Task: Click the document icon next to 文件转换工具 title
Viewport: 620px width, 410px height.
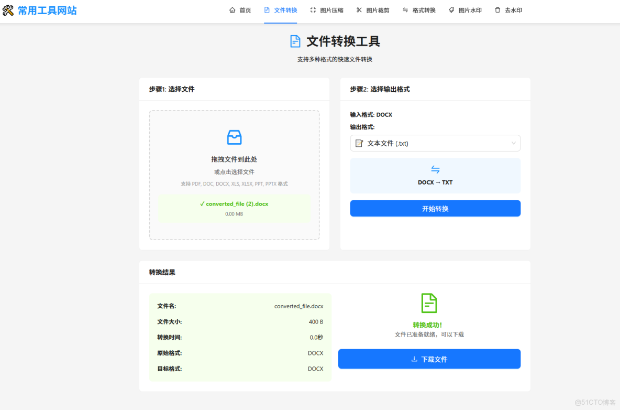Action: tap(296, 42)
